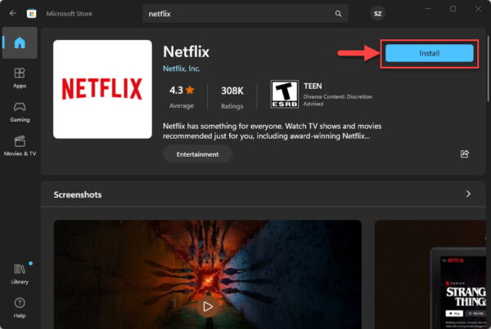Open Help in the sidebar
Viewport: 491px width, 329px height.
(19, 307)
